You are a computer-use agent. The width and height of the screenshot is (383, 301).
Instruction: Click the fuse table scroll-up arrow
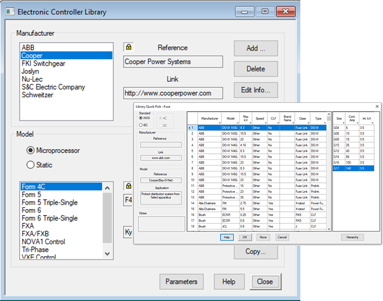coord(329,114)
